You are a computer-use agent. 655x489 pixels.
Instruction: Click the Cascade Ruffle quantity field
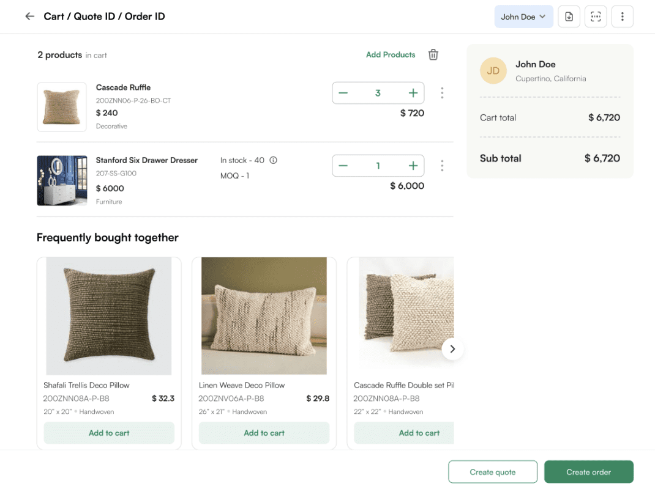point(378,92)
